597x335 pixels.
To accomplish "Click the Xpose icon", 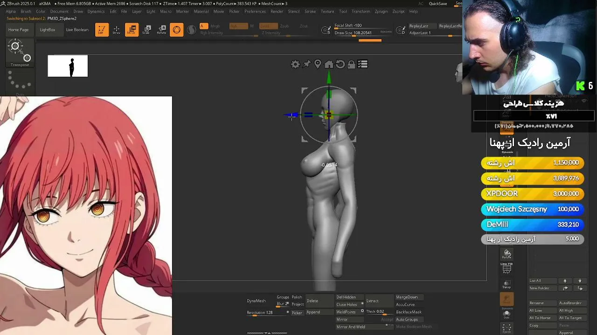I will (x=507, y=328).
